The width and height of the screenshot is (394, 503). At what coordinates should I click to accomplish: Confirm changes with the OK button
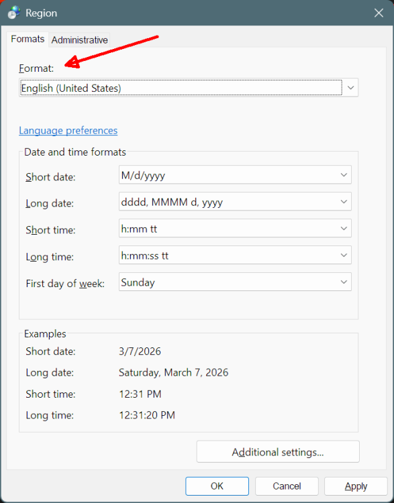click(217, 486)
